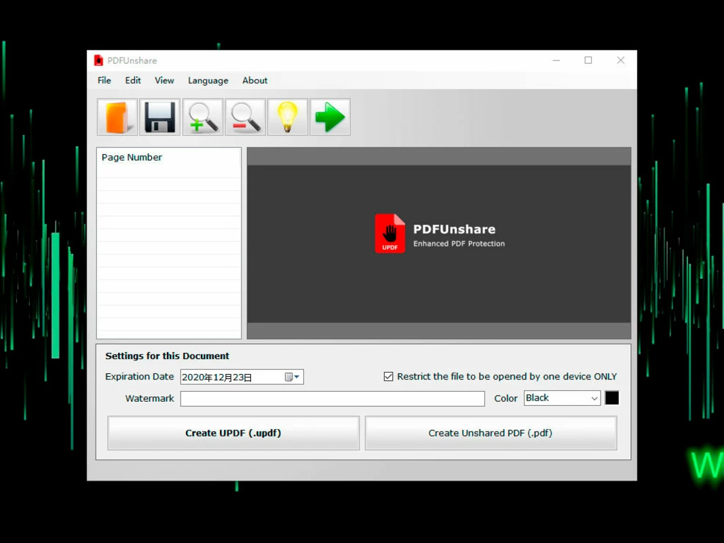This screenshot has width=724, height=543.
Task: Open the Edit menu
Action: point(133,80)
